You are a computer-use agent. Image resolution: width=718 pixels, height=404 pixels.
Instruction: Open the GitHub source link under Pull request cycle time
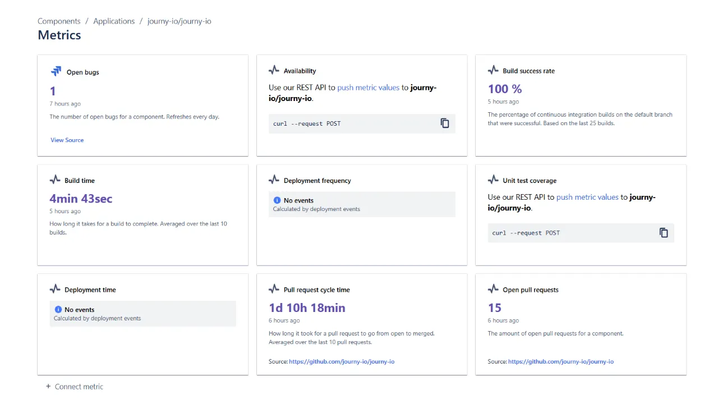342,361
